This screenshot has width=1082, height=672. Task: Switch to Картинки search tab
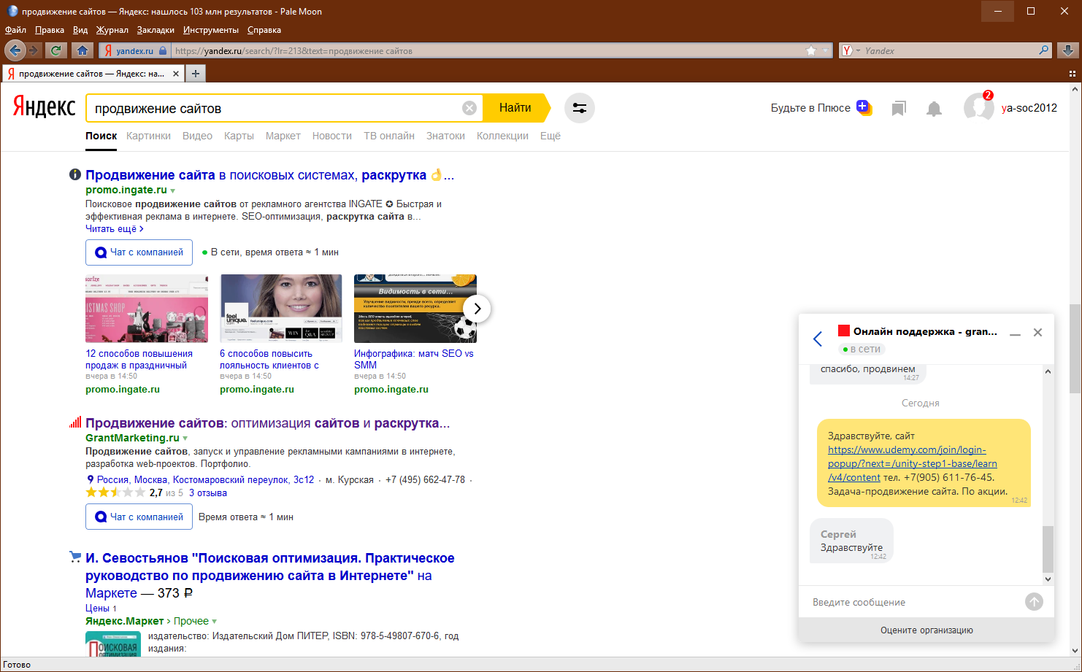tap(148, 136)
